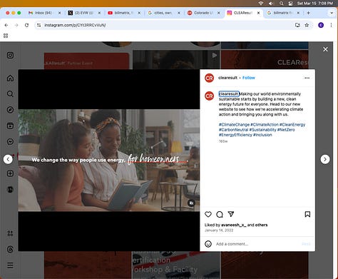Screen dimensions: 338x279
Task: Open the Instagram logo in the sidebar
Action: point(10,56)
